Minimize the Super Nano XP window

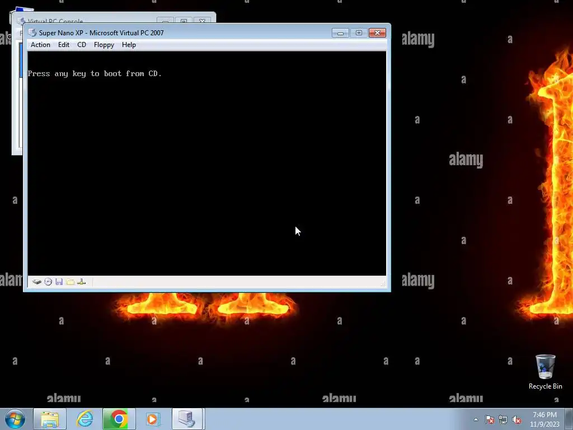[340, 33]
